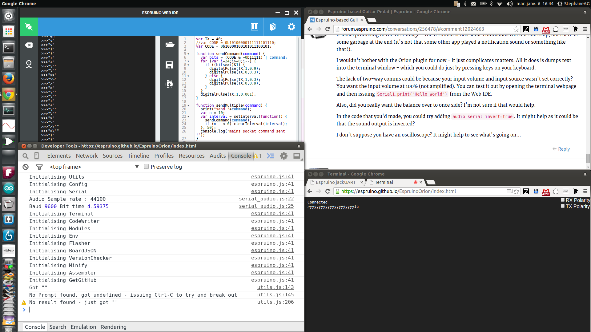Reload the forum.espruino.com page
The height and width of the screenshot is (332, 591).
coord(328,29)
